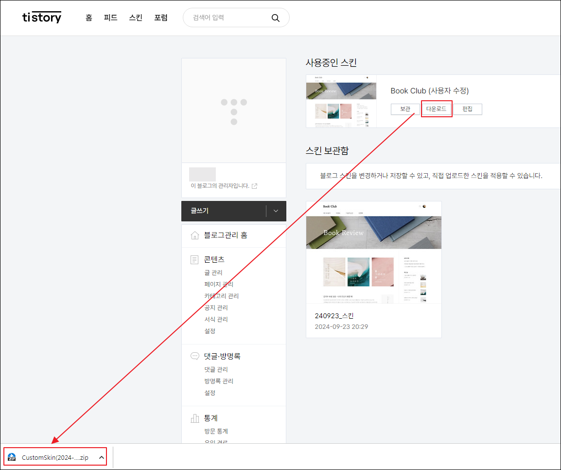Click the 글쓰기 button
The width and height of the screenshot is (561, 470).
(224, 211)
